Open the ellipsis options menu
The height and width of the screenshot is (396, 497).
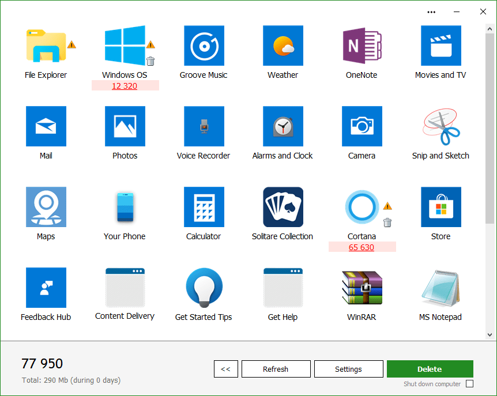point(431,12)
